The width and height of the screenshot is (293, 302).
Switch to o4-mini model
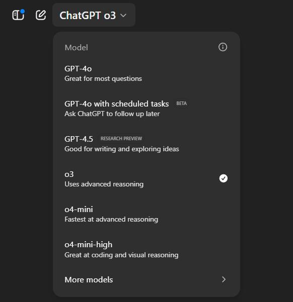(146, 214)
